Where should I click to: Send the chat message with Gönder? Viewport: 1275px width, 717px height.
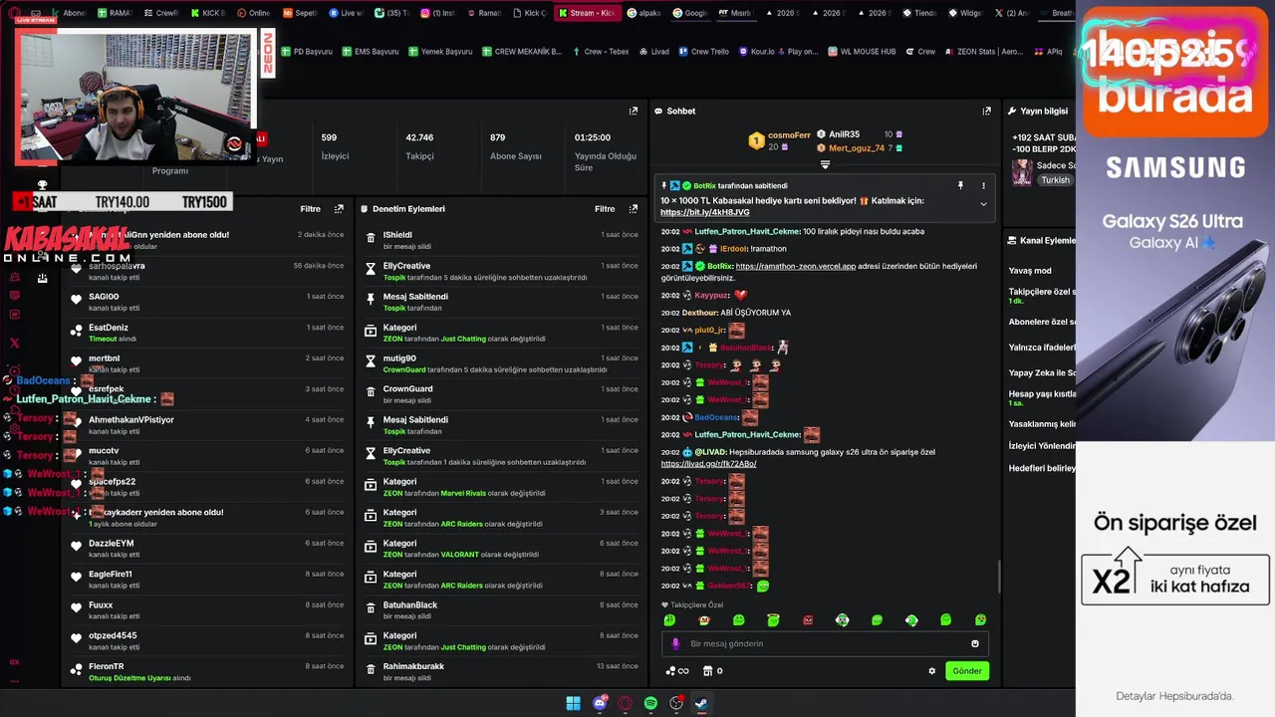967,671
